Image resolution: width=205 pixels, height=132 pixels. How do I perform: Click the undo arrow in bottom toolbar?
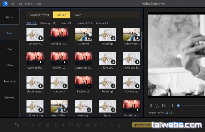tap(17, 125)
